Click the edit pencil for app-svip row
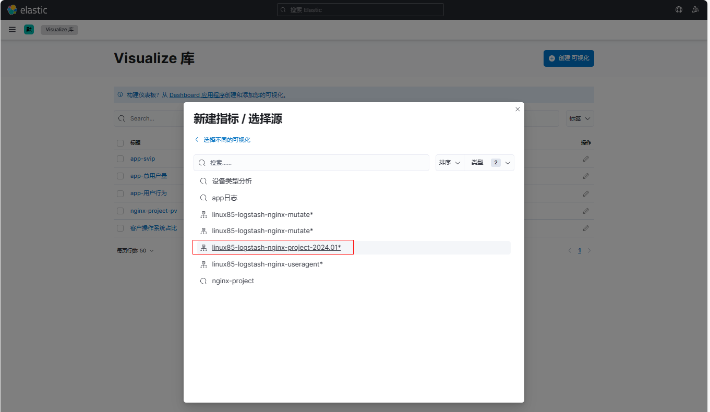710x412 pixels. [585, 159]
